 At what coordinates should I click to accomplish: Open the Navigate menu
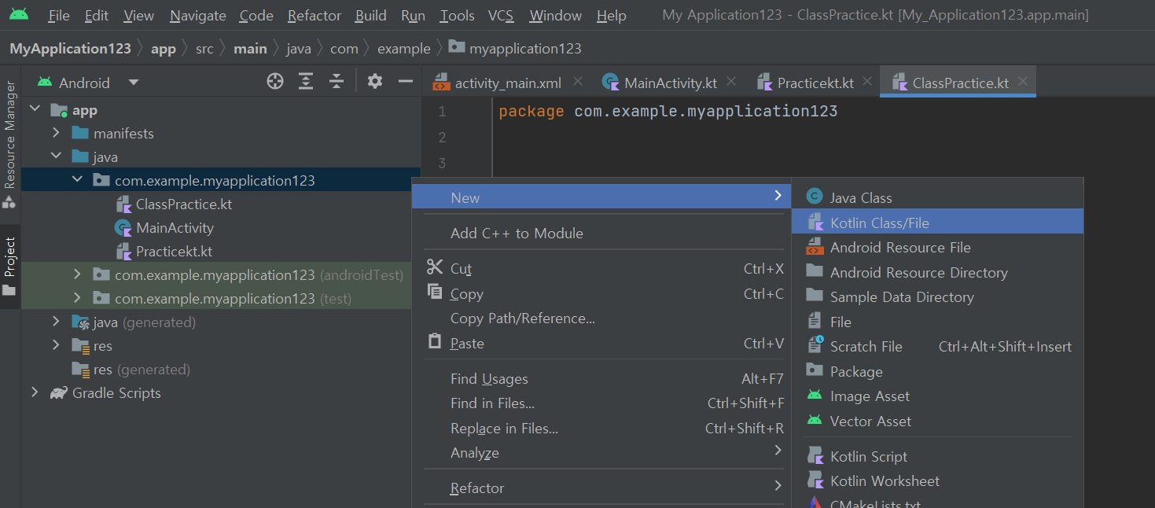(198, 16)
